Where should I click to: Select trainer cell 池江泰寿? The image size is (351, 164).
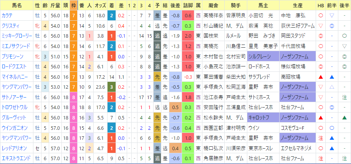click(213, 97)
